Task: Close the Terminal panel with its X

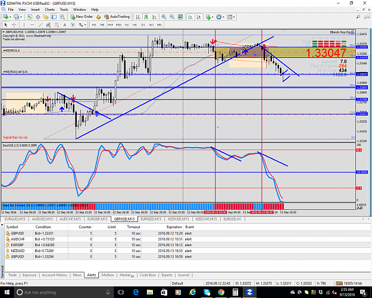Action: [x=2, y=225]
